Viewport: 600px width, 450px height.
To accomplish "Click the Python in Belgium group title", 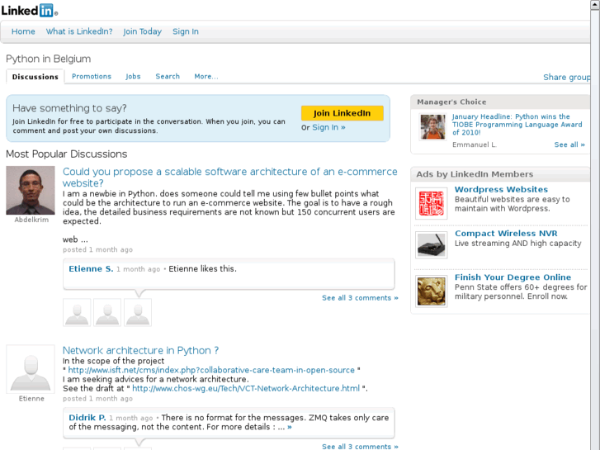I will tap(48, 59).
